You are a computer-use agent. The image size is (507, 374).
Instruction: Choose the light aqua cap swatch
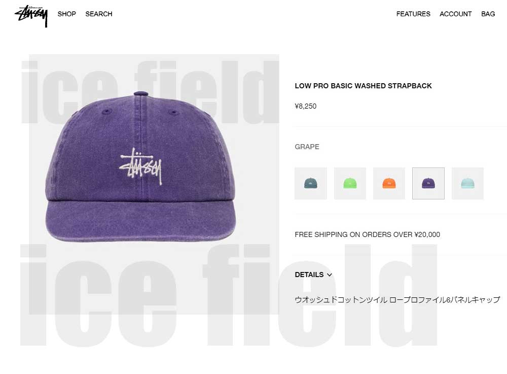coord(467,183)
